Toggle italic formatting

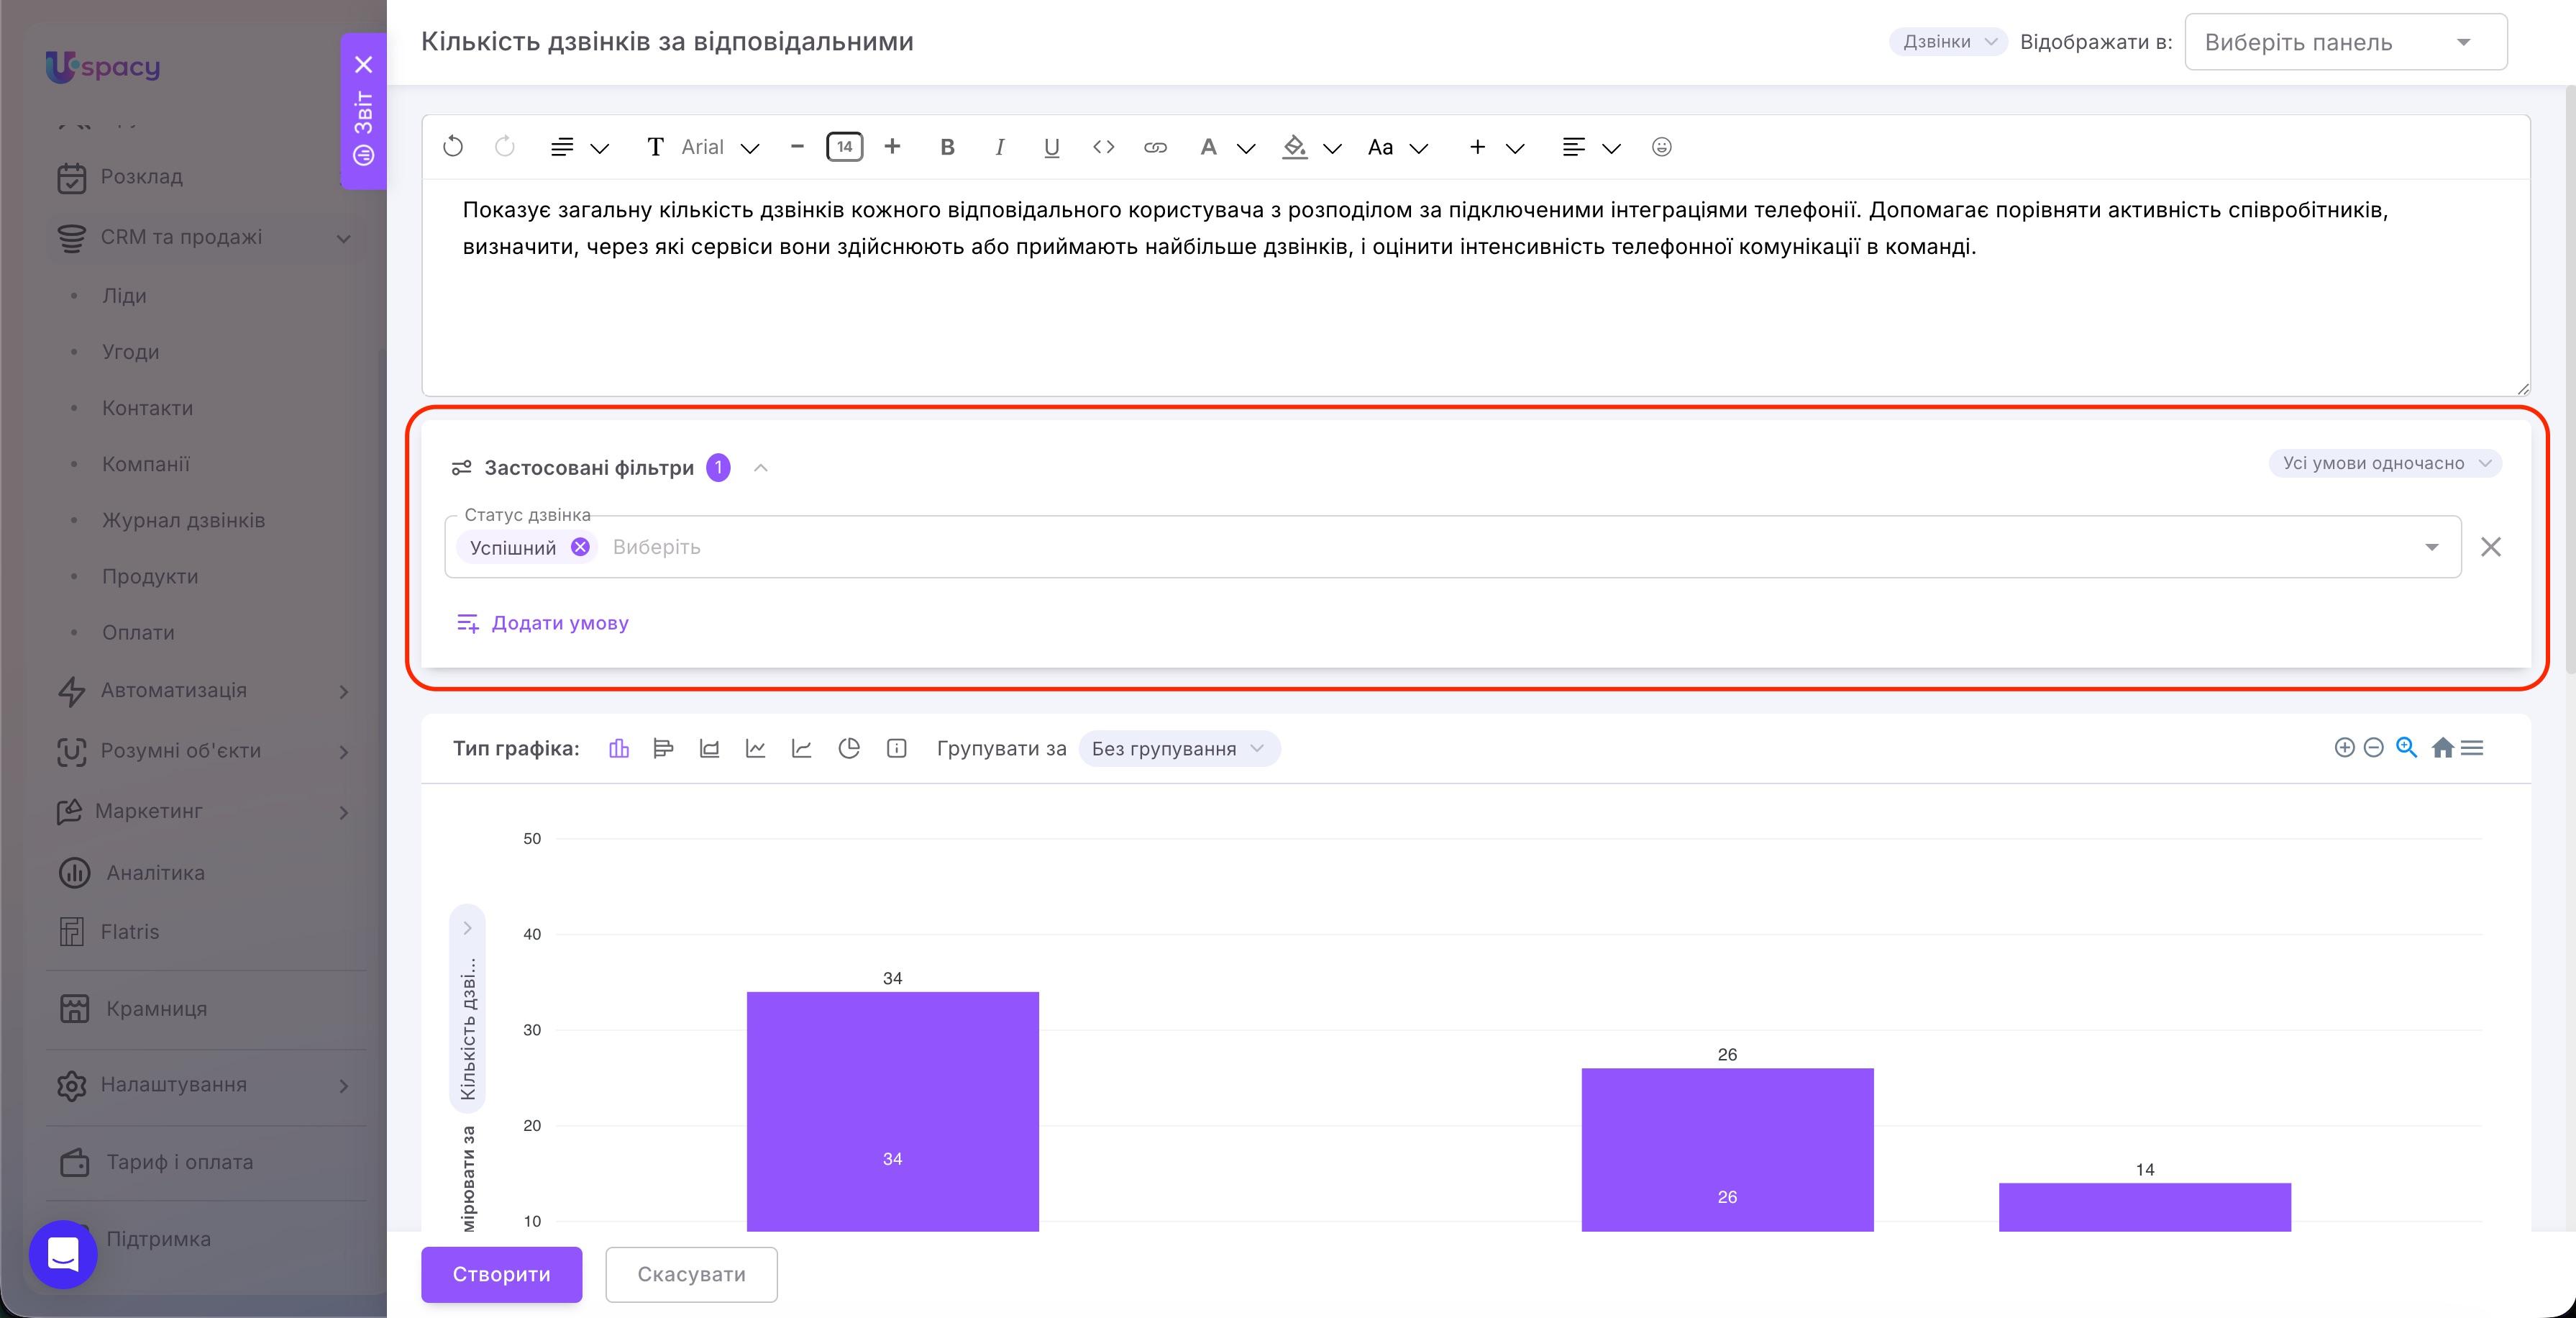(999, 147)
